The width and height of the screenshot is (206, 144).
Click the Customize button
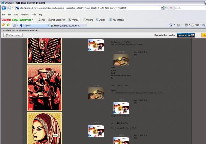(x=13, y=35)
